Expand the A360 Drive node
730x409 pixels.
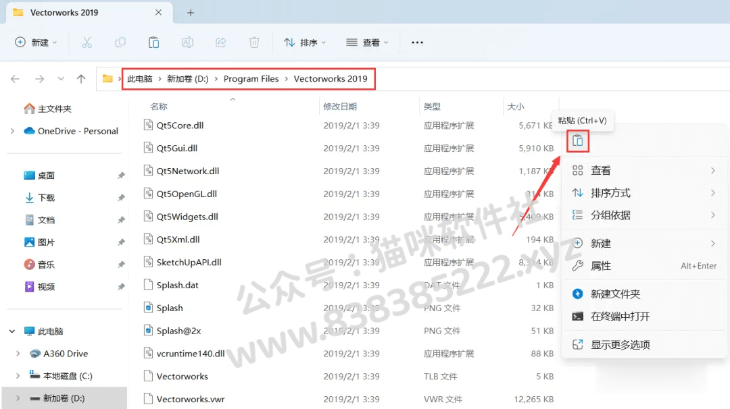(18, 353)
